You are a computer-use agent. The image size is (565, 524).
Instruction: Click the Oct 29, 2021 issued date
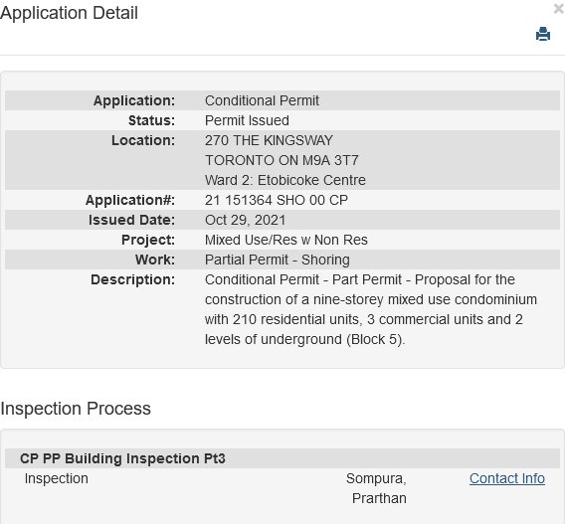(245, 220)
